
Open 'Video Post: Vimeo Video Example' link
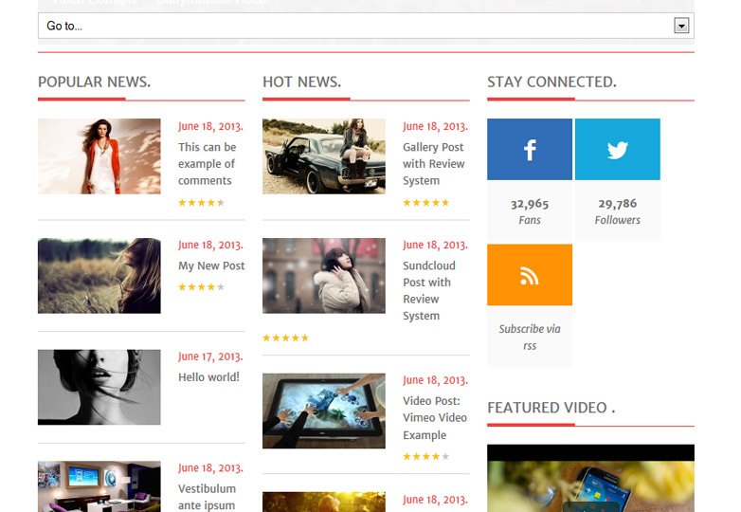435,418
